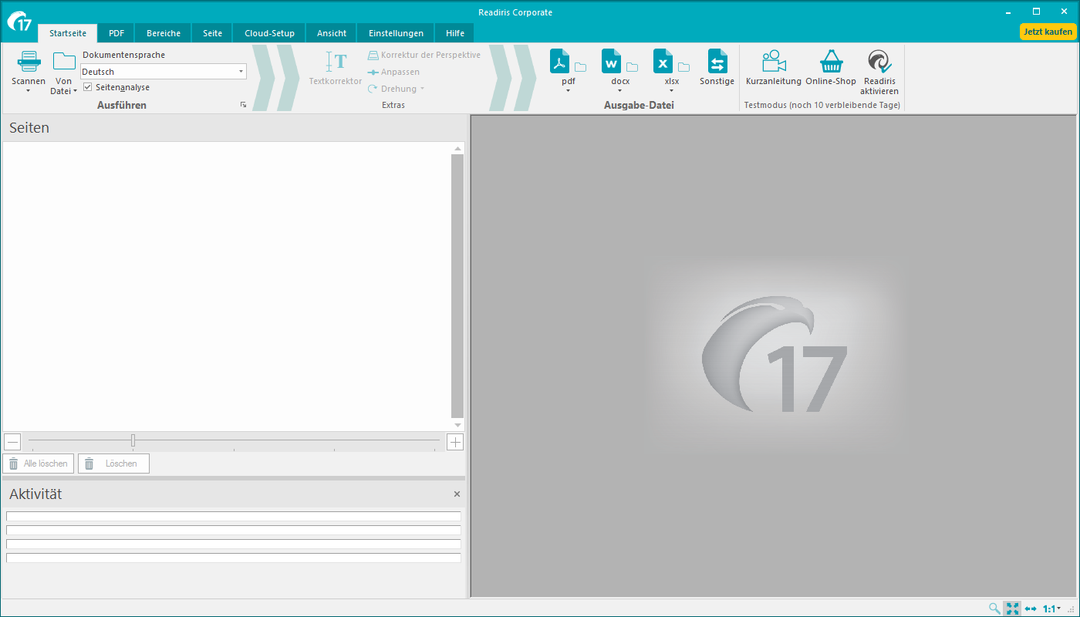1080x617 pixels.
Task: Export to PDF output icon
Action: click(x=559, y=61)
